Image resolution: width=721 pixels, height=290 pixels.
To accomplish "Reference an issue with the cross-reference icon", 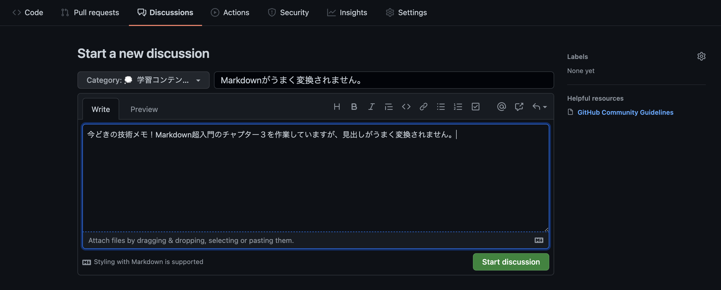I will pyautogui.click(x=519, y=107).
